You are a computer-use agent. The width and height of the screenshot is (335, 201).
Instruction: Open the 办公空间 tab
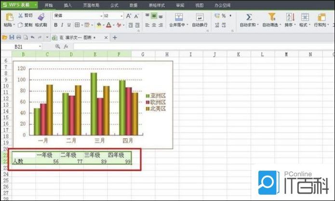222,5
